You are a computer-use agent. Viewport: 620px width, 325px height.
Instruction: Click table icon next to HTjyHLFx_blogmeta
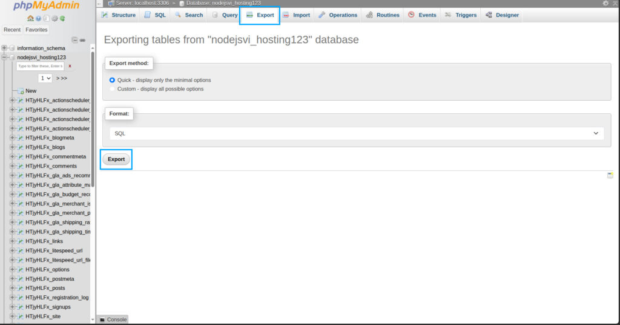tap(21, 138)
